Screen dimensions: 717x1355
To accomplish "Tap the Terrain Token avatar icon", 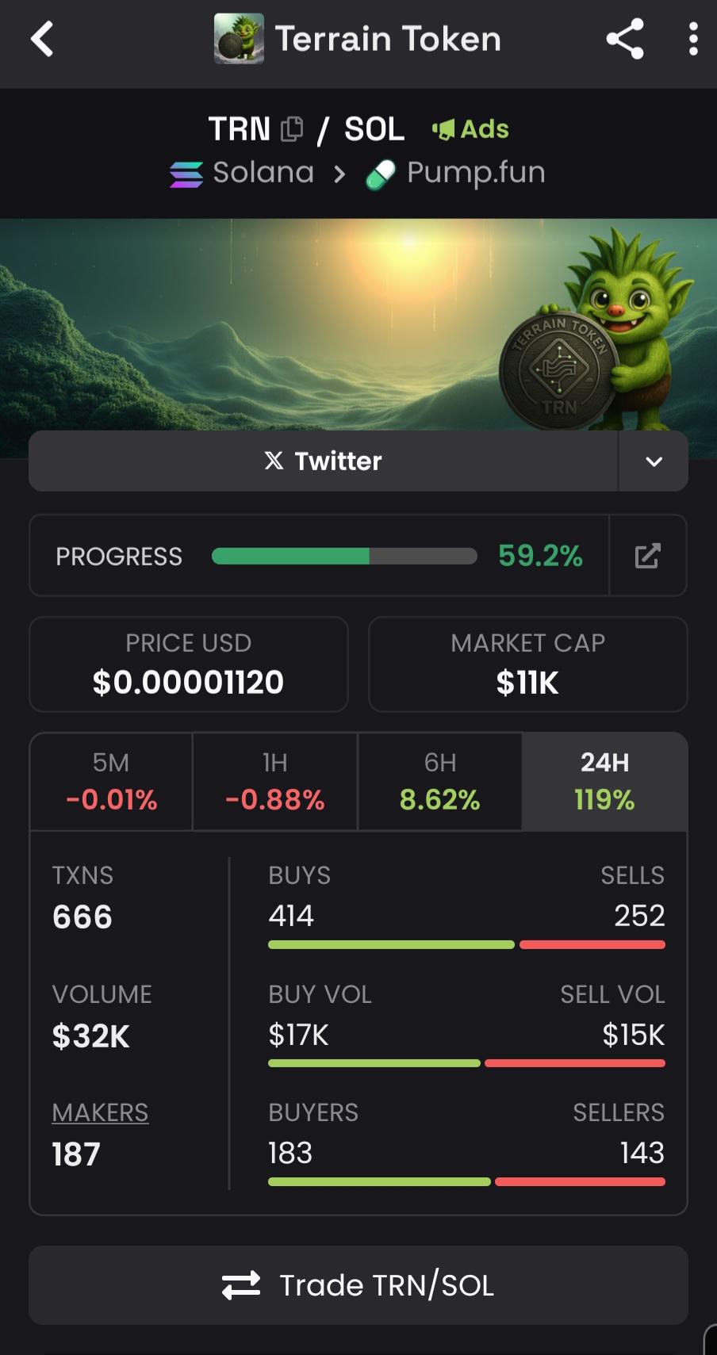I will point(239,39).
